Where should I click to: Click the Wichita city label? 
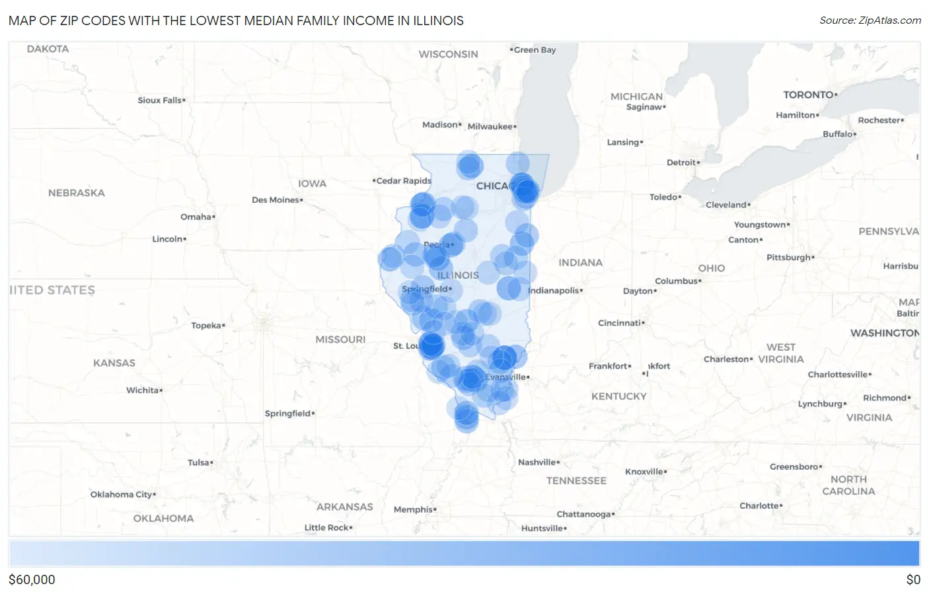click(144, 390)
